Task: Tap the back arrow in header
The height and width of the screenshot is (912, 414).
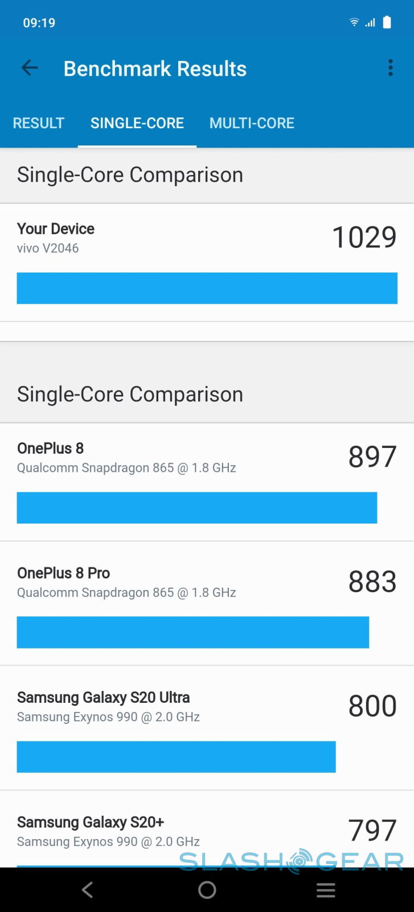Action: (30, 68)
